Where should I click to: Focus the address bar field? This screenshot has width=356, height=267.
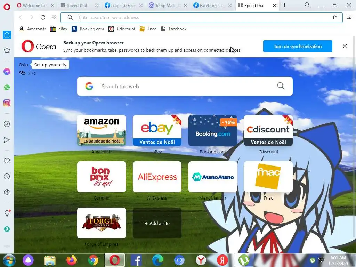(x=201, y=17)
